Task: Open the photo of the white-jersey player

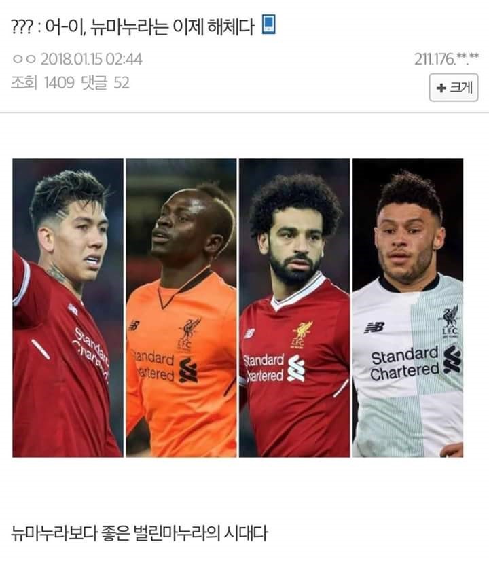Action: tap(407, 308)
